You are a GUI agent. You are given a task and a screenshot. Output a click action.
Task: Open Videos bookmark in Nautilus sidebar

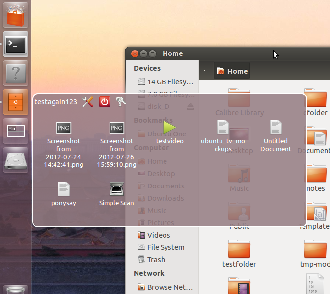(154, 235)
